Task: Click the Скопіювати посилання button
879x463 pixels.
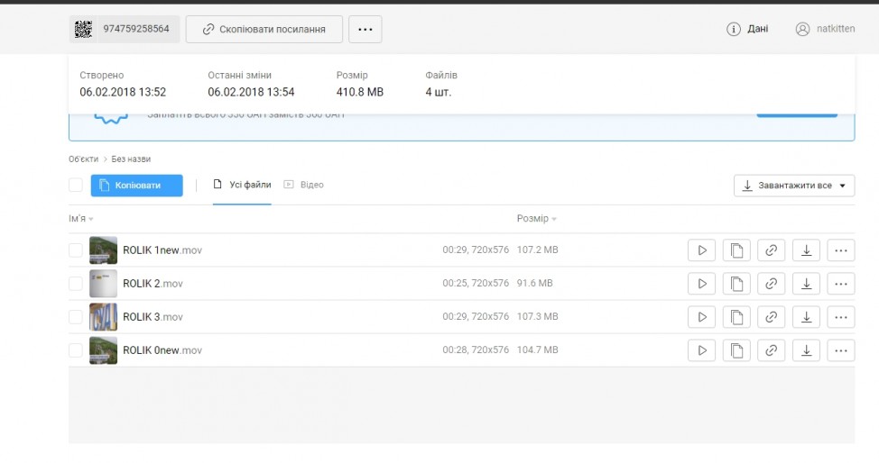Action: 264,29
